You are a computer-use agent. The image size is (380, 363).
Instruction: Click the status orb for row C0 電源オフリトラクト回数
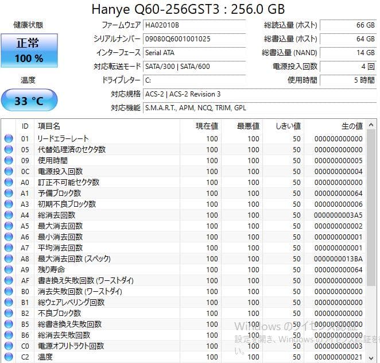pyautogui.click(x=9, y=346)
